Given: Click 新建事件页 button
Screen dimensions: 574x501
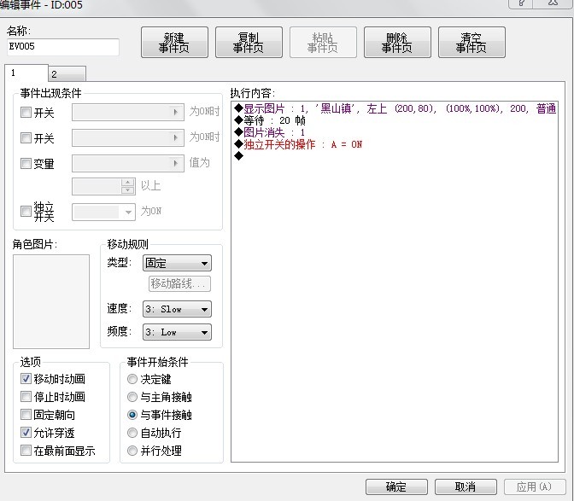Looking at the screenshot, I should (x=174, y=43).
